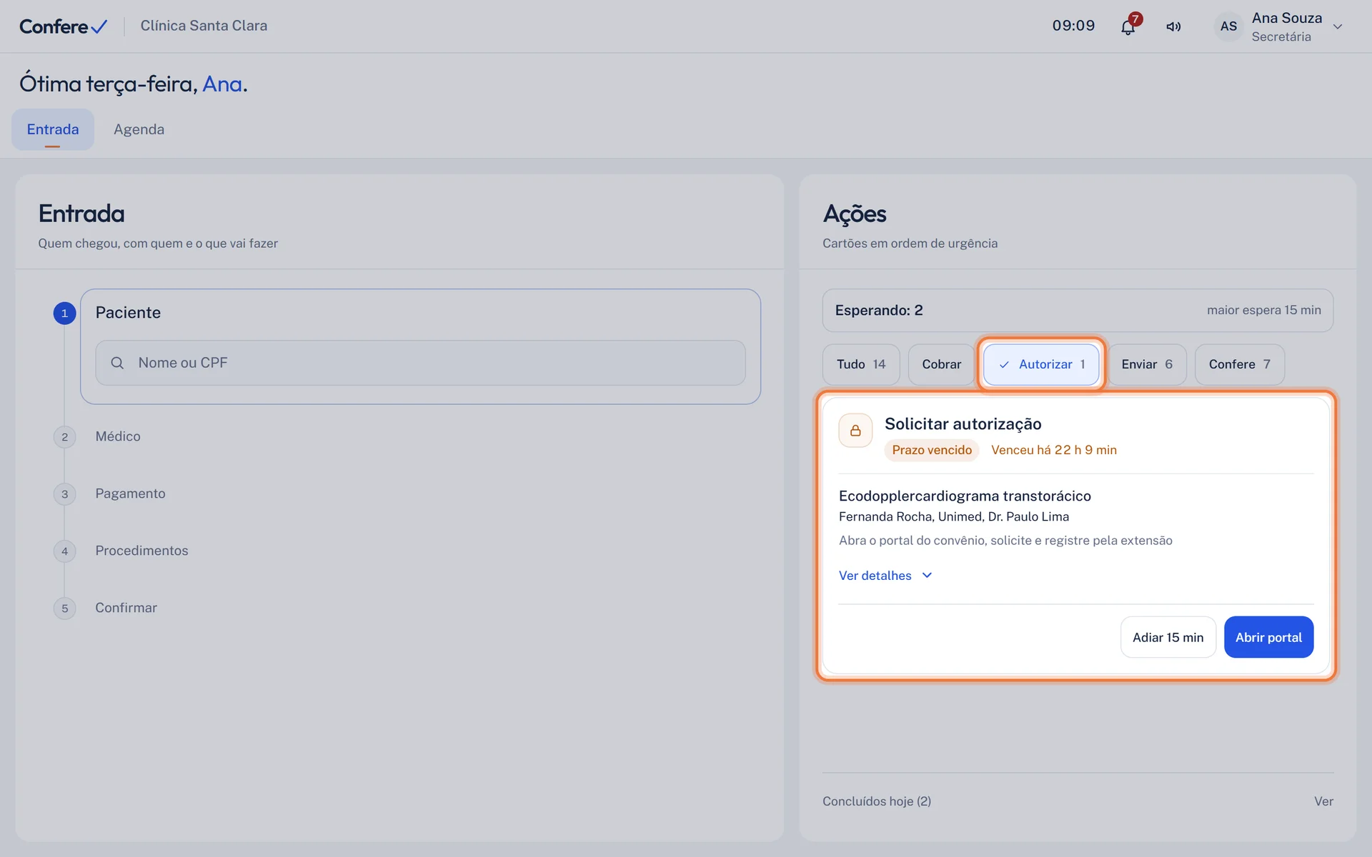This screenshot has width=1372, height=857.
Task: Click Concluídos hoje (2) label
Action: click(x=877, y=801)
